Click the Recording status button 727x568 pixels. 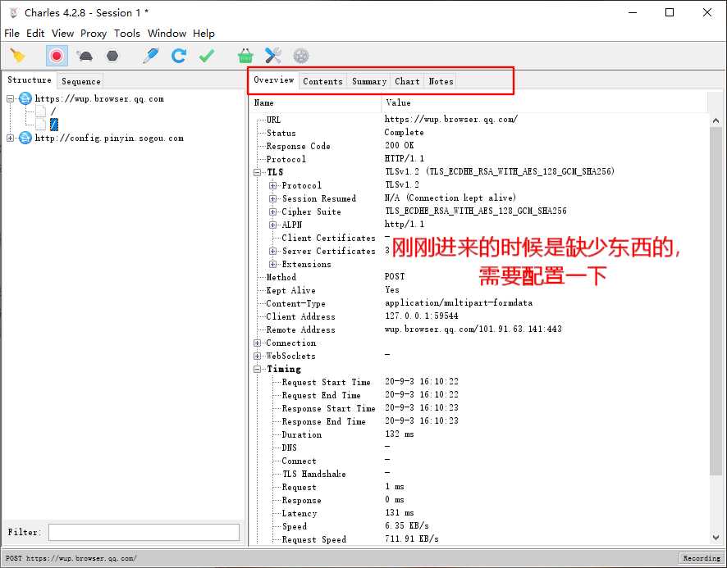click(701, 558)
